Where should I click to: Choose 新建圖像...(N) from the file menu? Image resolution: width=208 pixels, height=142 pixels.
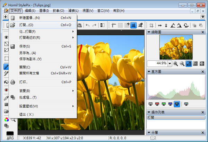pyautogui.click(x=43, y=18)
